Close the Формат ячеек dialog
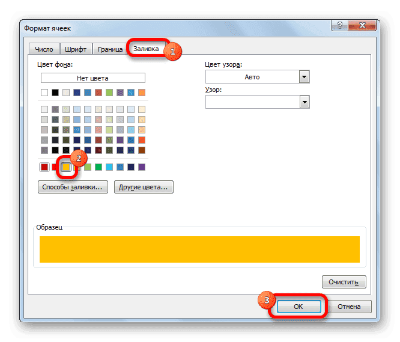 362,25
